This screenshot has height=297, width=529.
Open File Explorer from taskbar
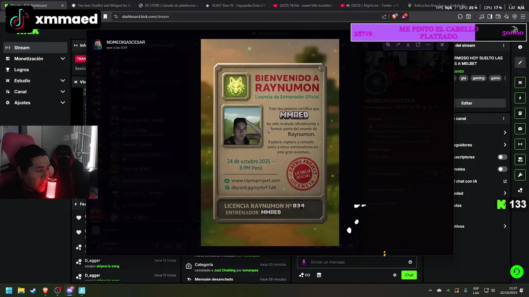[x=21, y=290]
